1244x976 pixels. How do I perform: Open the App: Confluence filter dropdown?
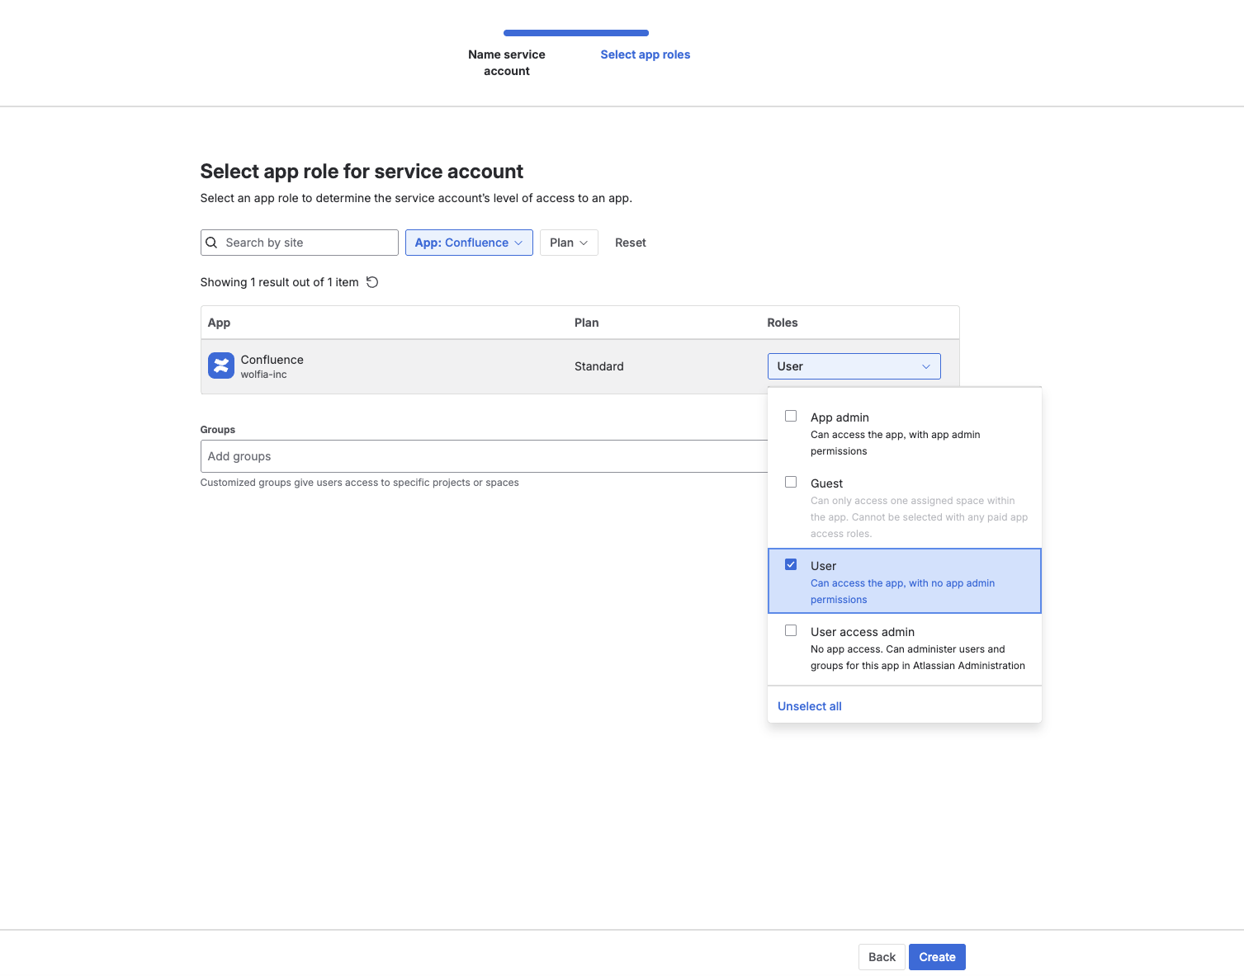point(469,243)
